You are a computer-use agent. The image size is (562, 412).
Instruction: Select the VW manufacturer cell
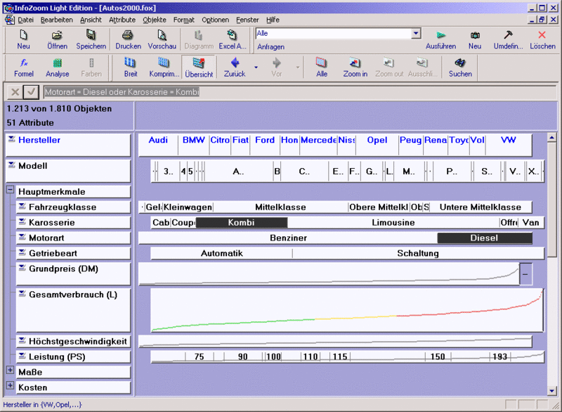[508, 145]
